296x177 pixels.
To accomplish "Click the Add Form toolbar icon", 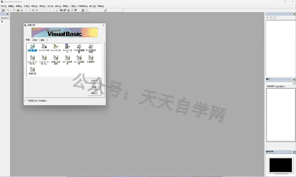I will click(x=8, y=10).
